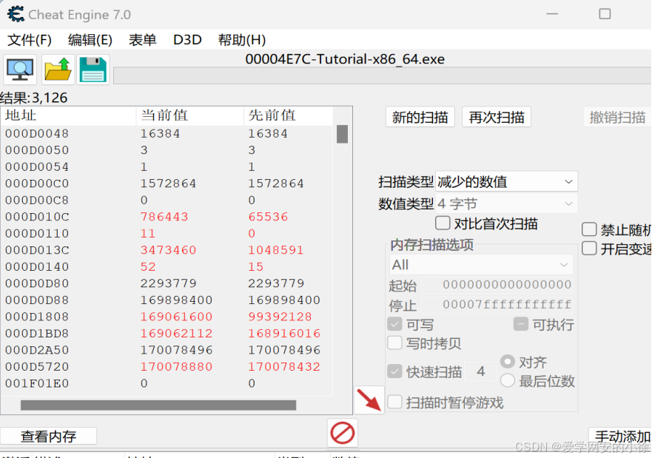Open cheat table folder icon
Screen dimensions: 652x458
pyautogui.click(x=58, y=70)
